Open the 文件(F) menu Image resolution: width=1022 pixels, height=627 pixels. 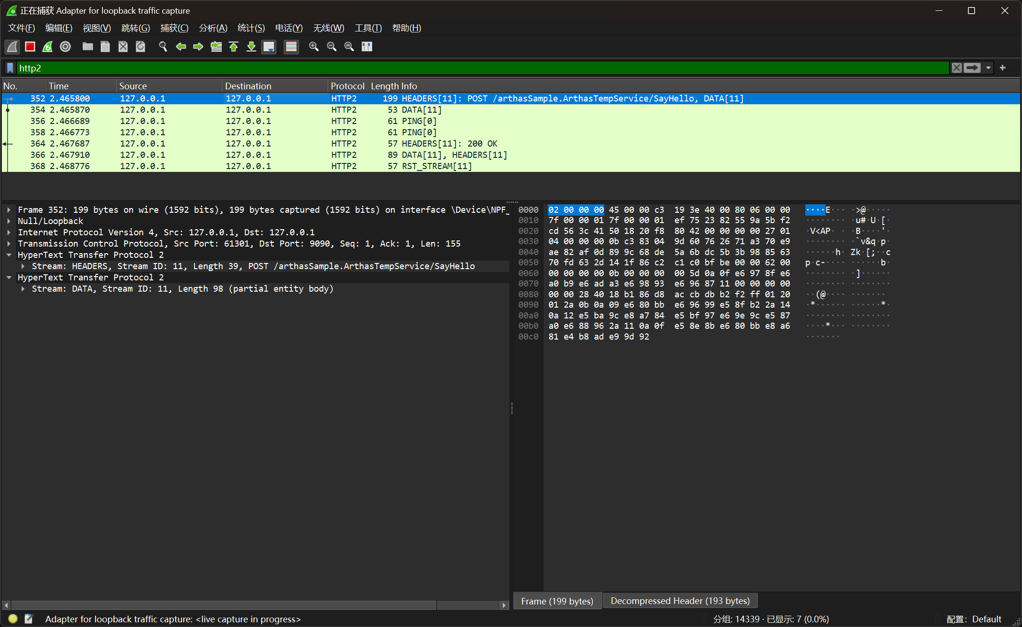(22, 28)
